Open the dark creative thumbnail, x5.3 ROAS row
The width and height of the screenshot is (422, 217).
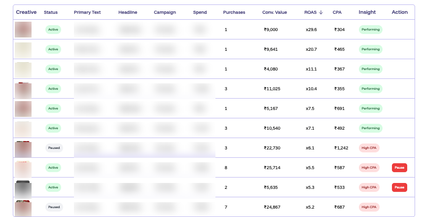23,189
